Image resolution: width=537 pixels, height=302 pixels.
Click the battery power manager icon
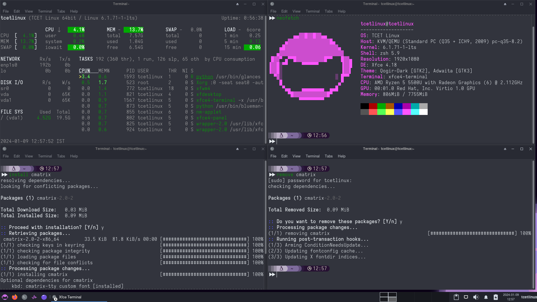(496, 297)
